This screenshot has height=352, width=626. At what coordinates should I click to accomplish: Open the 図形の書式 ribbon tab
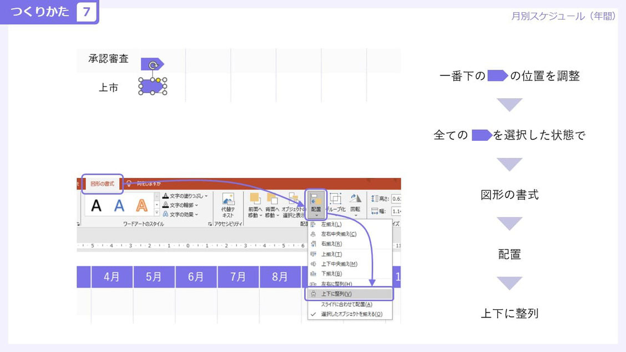click(102, 184)
